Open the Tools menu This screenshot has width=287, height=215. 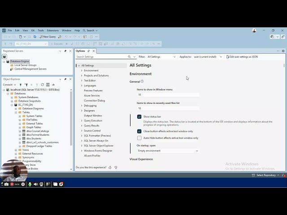(x=41, y=30)
